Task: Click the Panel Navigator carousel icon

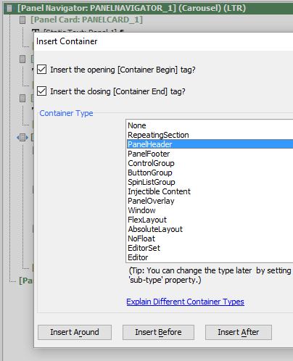Action: 9,9
